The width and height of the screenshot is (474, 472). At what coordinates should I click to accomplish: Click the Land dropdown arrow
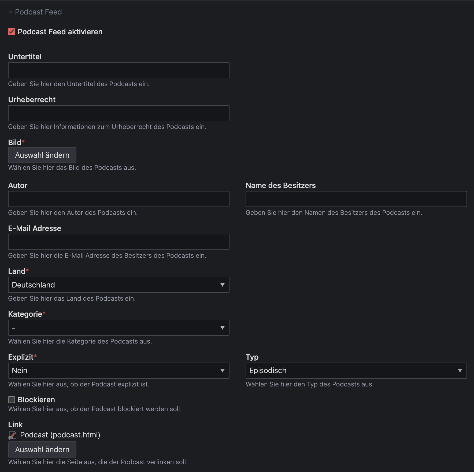[222, 285]
